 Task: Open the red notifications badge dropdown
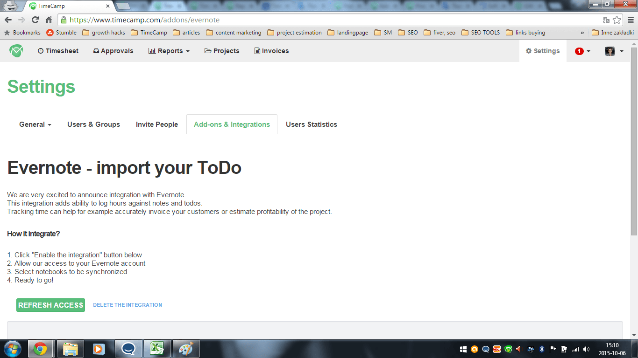582,51
